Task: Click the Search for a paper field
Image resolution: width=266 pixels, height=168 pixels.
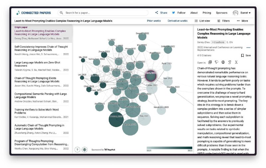Action: pyautogui.click(x=103, y=13)
